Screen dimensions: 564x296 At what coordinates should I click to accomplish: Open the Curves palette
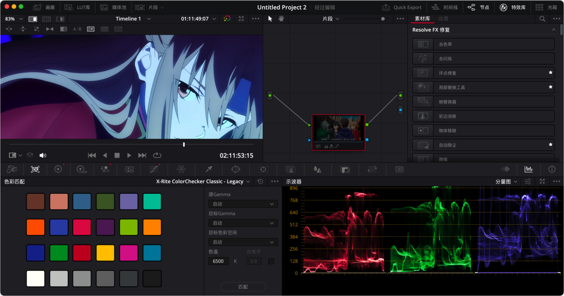(153, 169)
